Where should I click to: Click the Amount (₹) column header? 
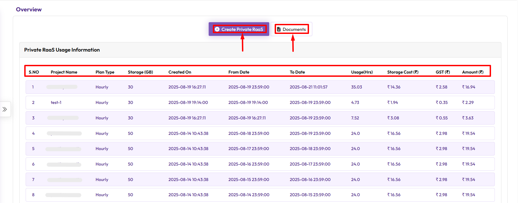pos(472,72)
